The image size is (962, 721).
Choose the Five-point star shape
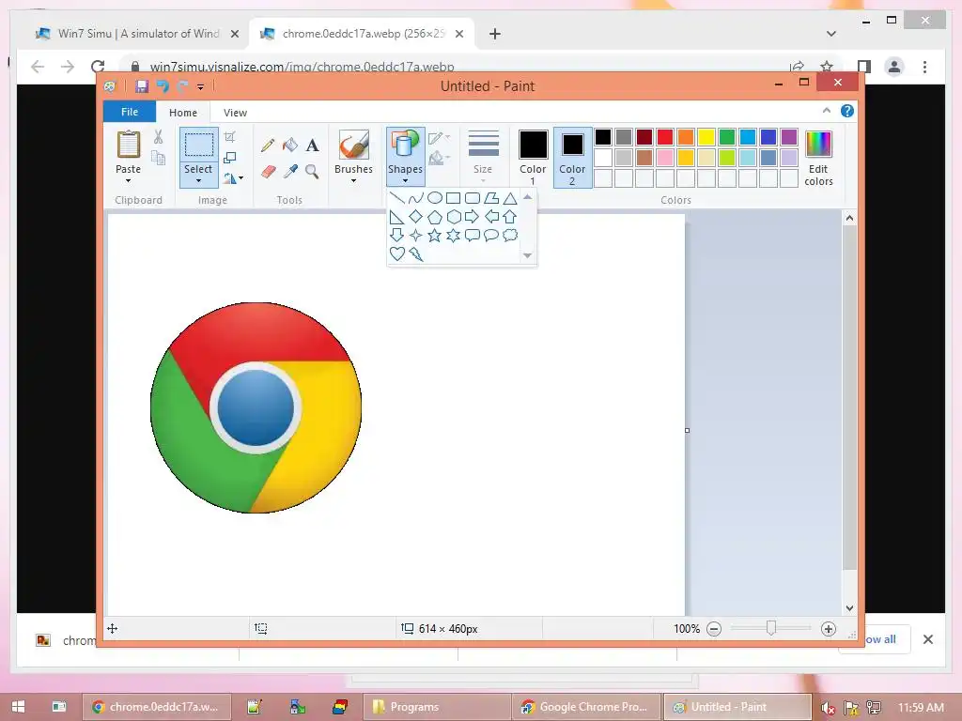pyautogui.click(x=434, y=236)
